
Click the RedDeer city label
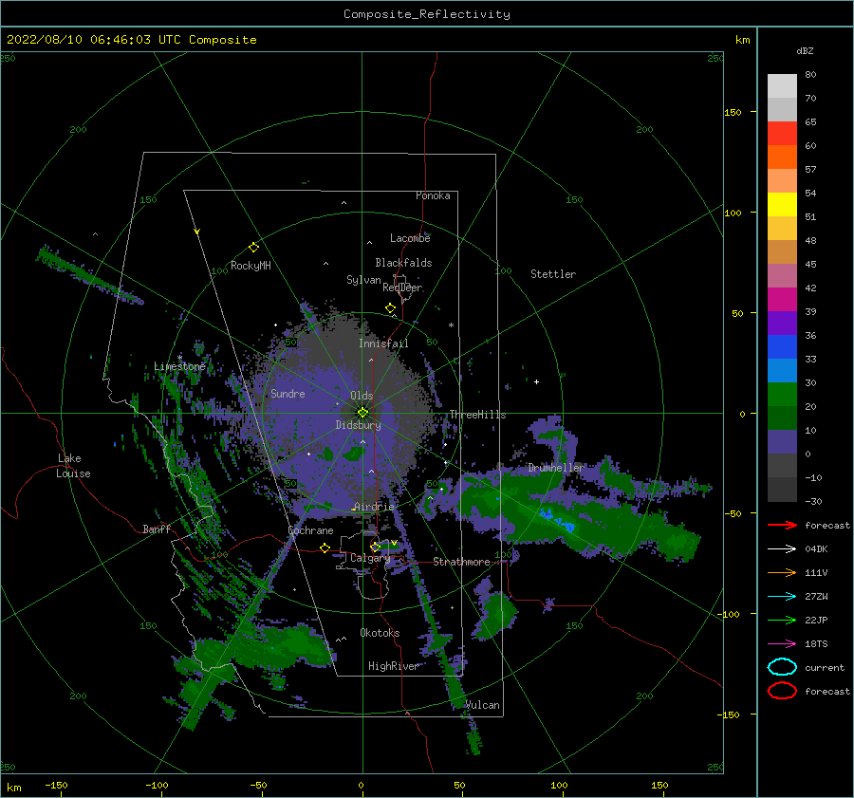[x=402, y=288]
